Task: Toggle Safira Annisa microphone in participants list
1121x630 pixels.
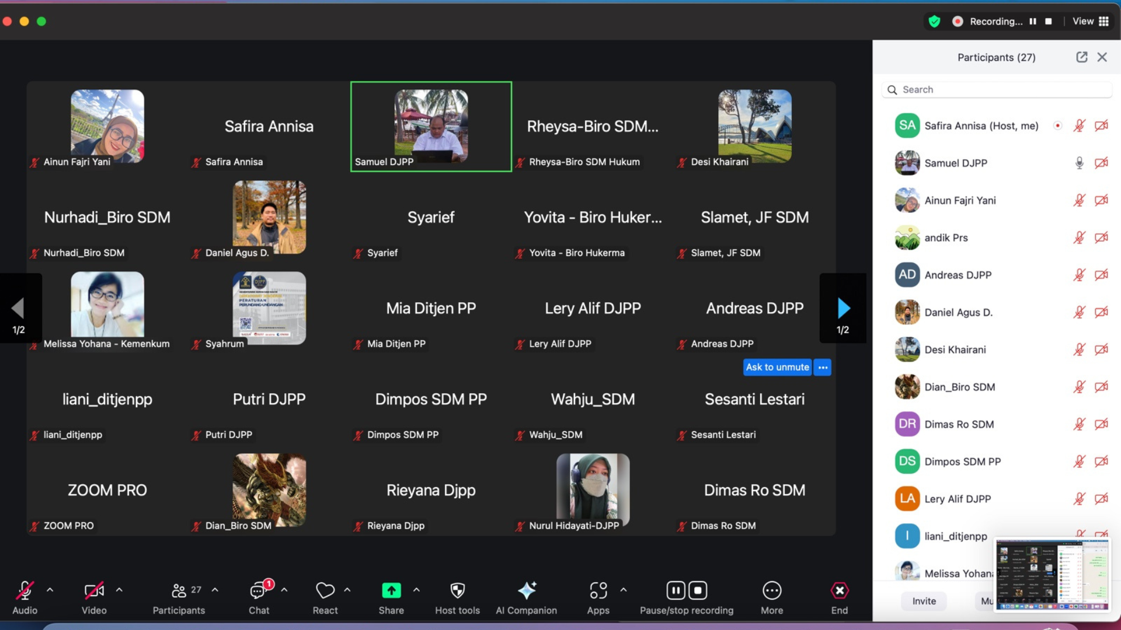Action: 1080,126
